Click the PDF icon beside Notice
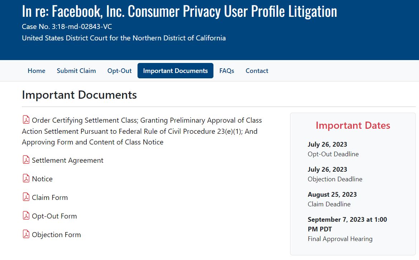 pos(26,178)
